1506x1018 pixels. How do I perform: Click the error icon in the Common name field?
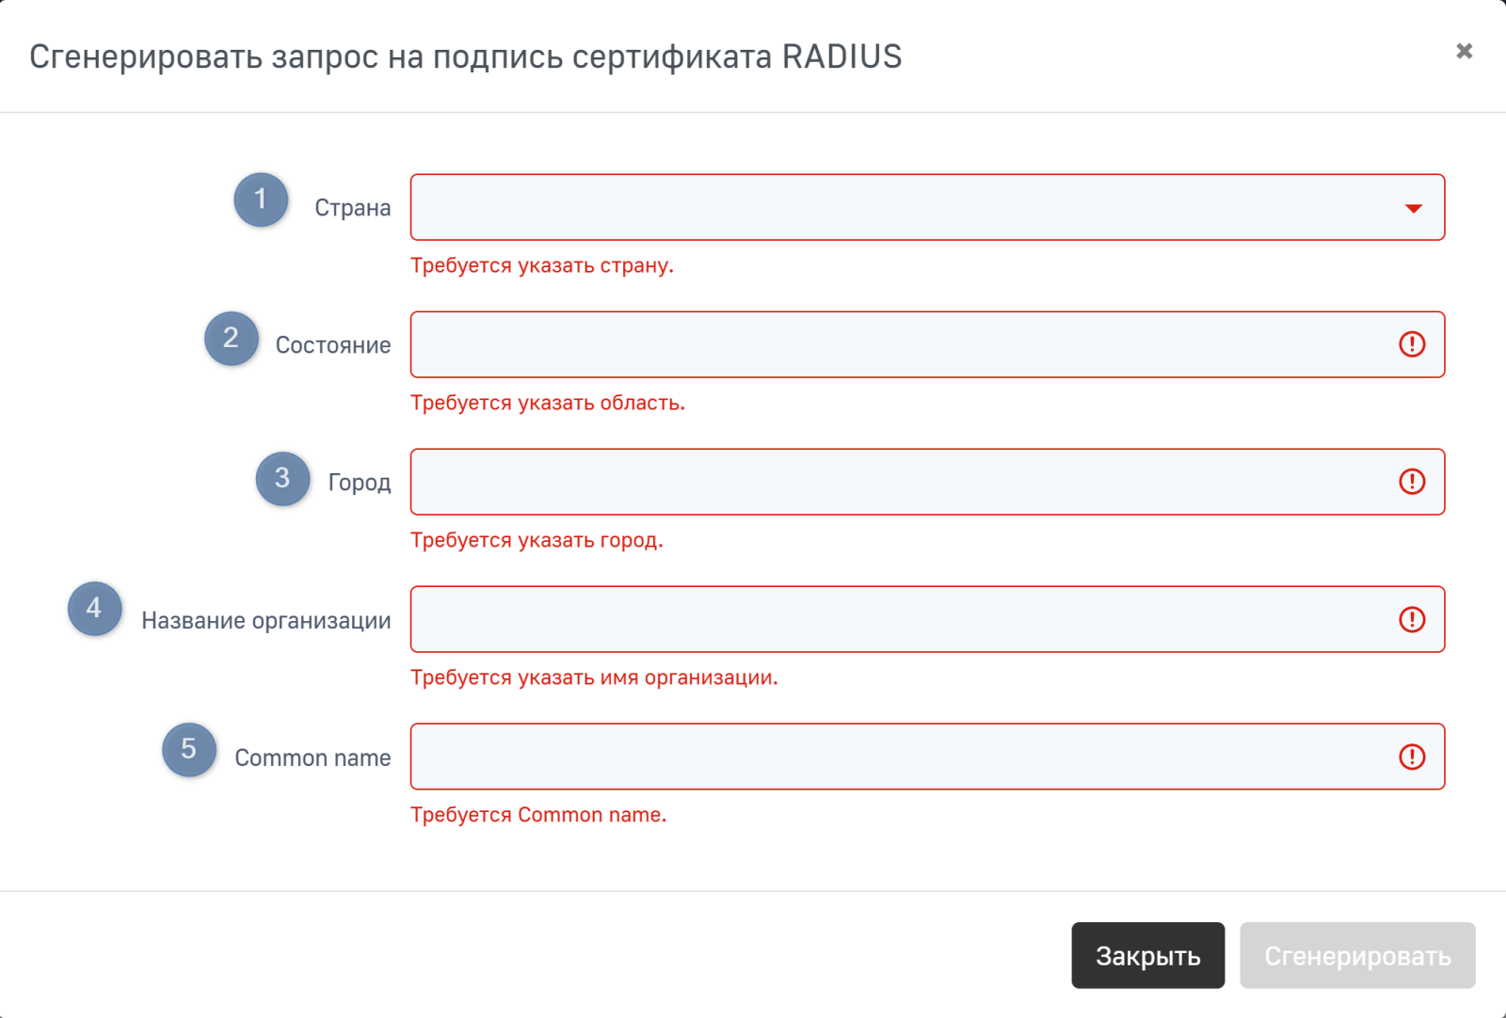tap(1412, 756)
